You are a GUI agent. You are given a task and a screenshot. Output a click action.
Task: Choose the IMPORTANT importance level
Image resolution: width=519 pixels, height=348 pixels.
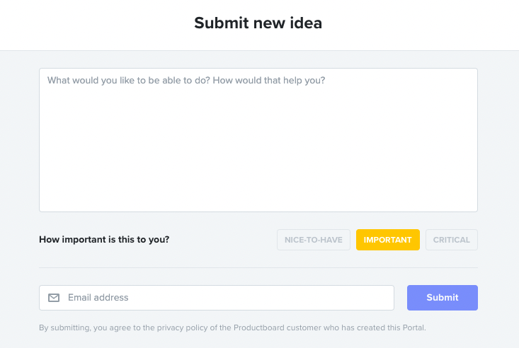pyautogui.click(x=388, y=240)
